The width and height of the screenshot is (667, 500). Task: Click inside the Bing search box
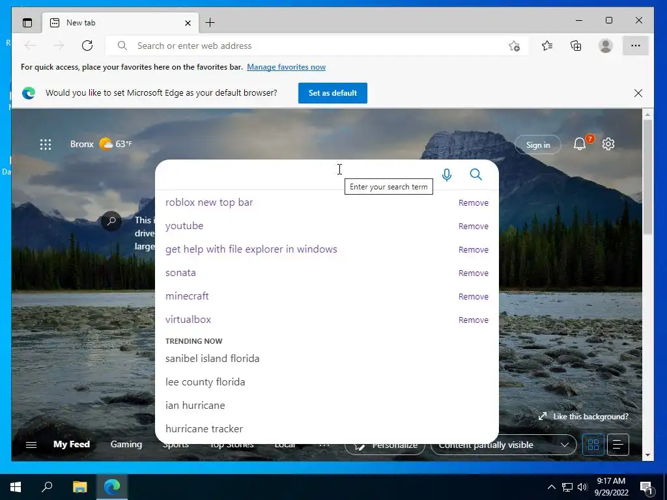(x=298, y=174)
